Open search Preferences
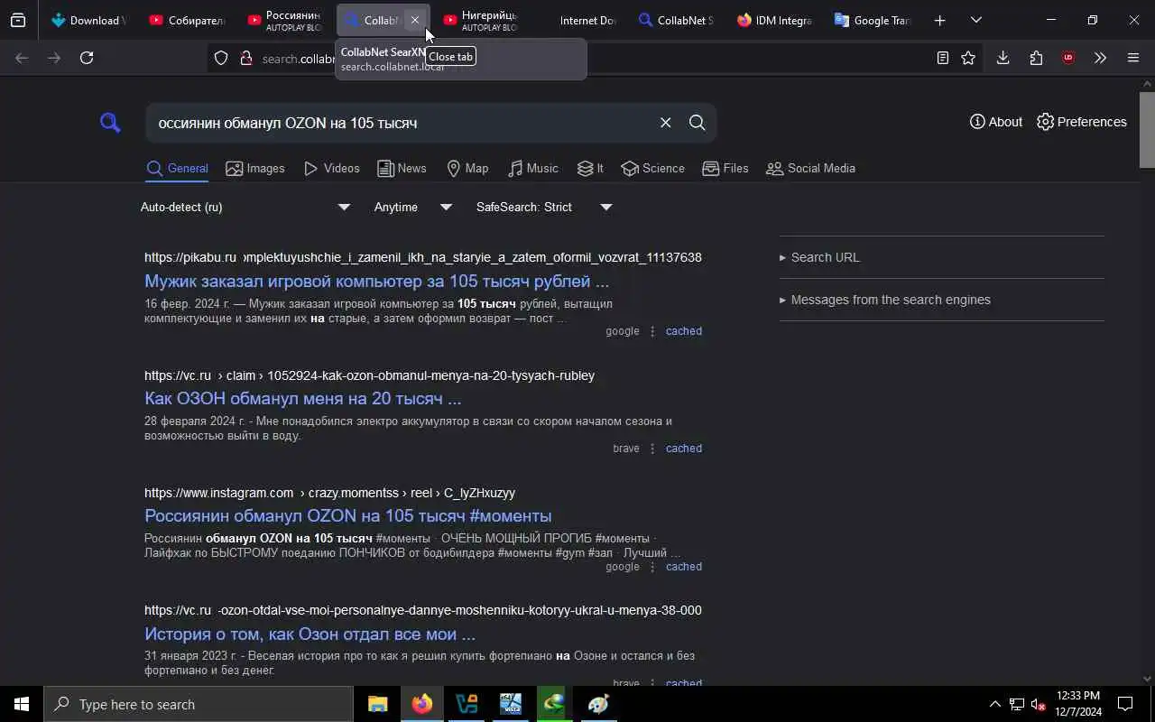Screen dimensions: 1155x722 click(x=1082, y=122)
